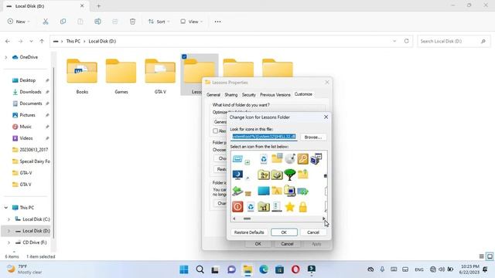The width and height of the screenshot is (495, 278).
Task: Open Downloads in the sidebar
Action: point(30,92)
